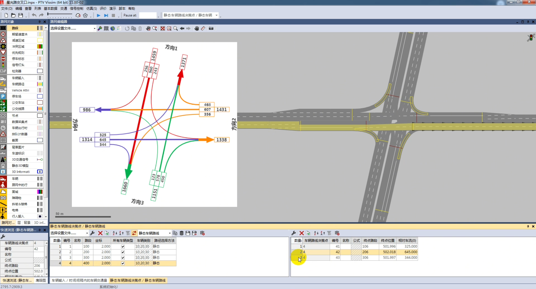
Task: Click the sort ascending icon in right list
Action: pos(316,233)
